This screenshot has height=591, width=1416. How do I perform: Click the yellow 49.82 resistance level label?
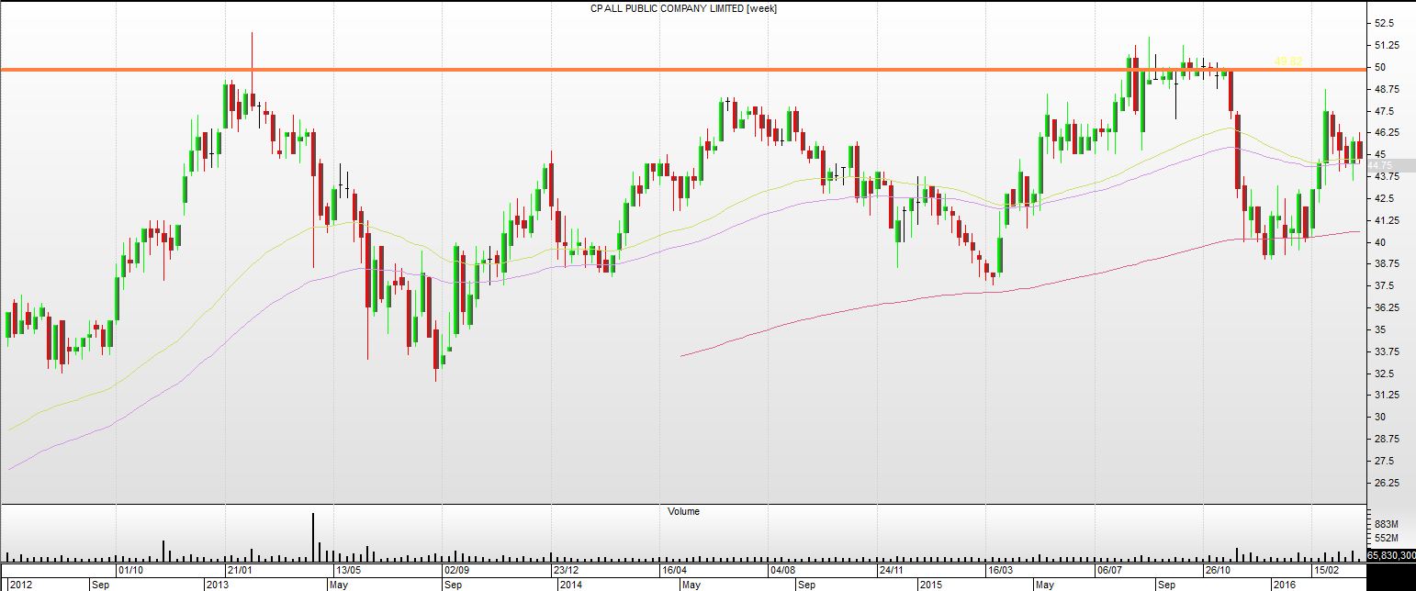pyautogui.click(x=1288, y=61)
